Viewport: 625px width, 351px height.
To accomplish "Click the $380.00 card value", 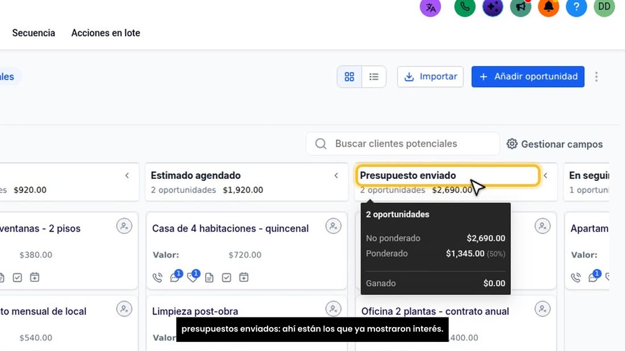I will [35, 255].
